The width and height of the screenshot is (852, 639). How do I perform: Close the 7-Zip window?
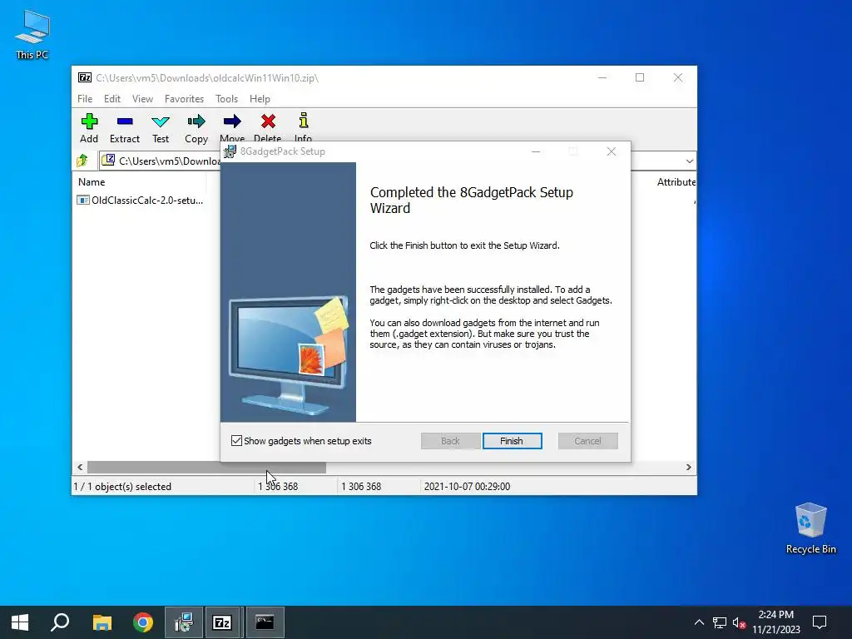(677, 77)
